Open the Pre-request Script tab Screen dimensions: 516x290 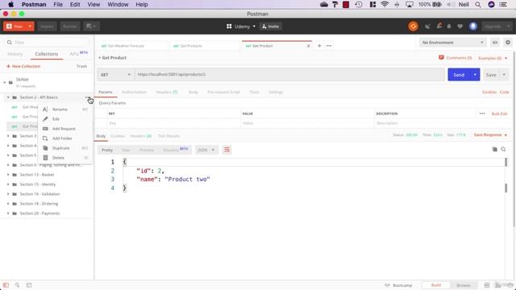point(223,92)
